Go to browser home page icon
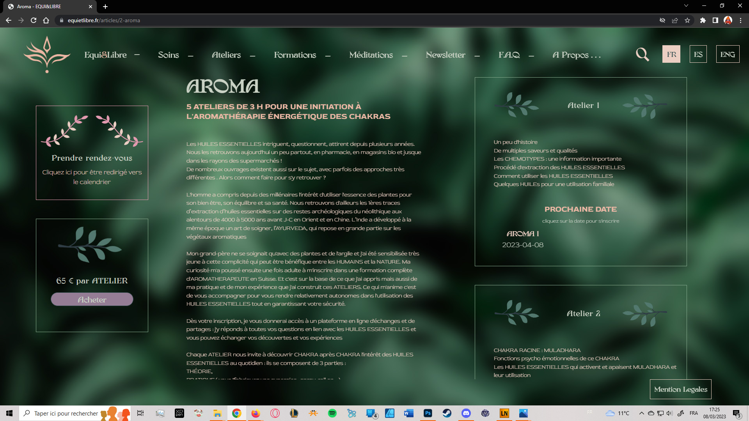The height and width of the screenshot is (421, 749). pyautogui.click(x=46, y=20)
